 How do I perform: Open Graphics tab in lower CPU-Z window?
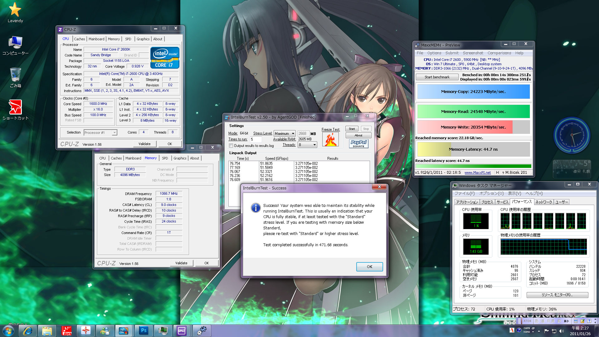tap(180, 158)
